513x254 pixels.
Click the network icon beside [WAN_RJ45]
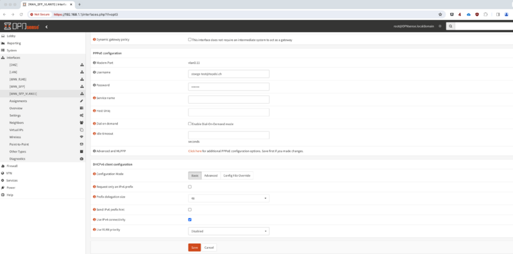click(82, 79)
